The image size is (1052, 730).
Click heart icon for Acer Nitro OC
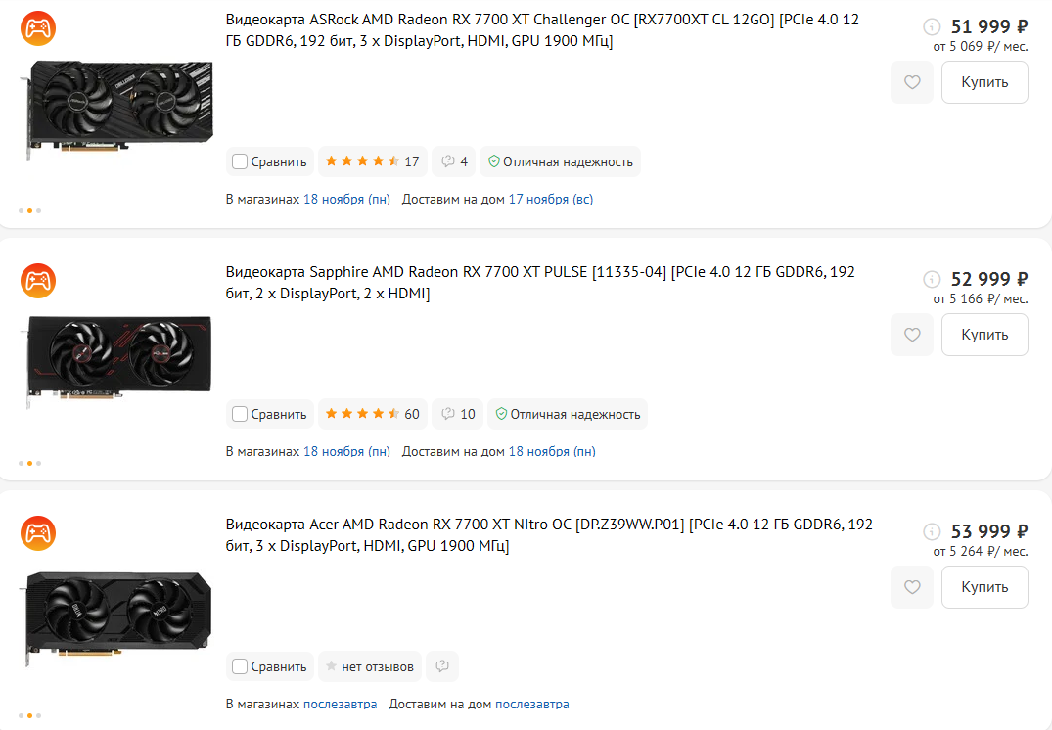click(x=912, y=587)
